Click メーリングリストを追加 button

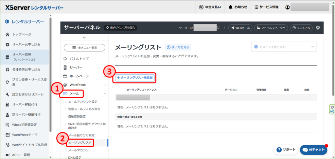(x=134, y=78)
